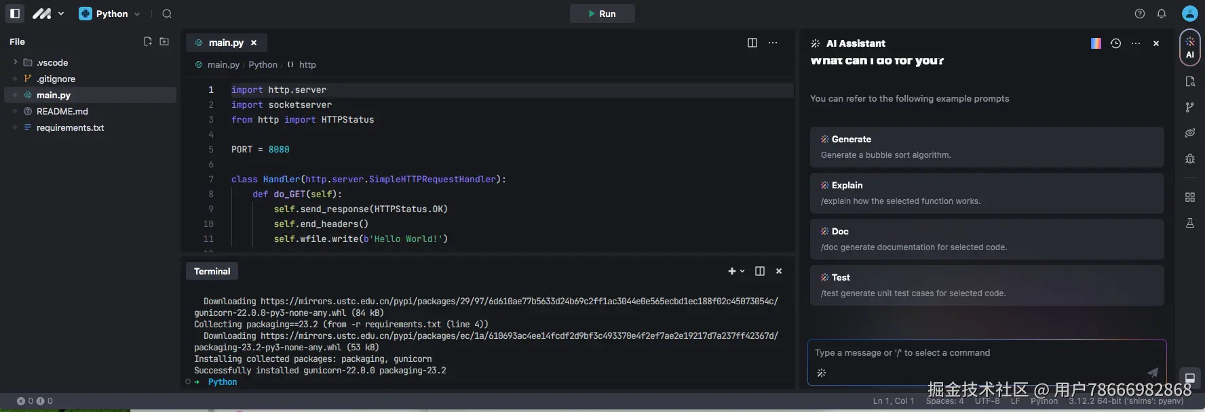The width and height of the screenshot is (1205, 412).
Task: Place cursor on PORT = 8080 line
Action: (x=261, y=149)
